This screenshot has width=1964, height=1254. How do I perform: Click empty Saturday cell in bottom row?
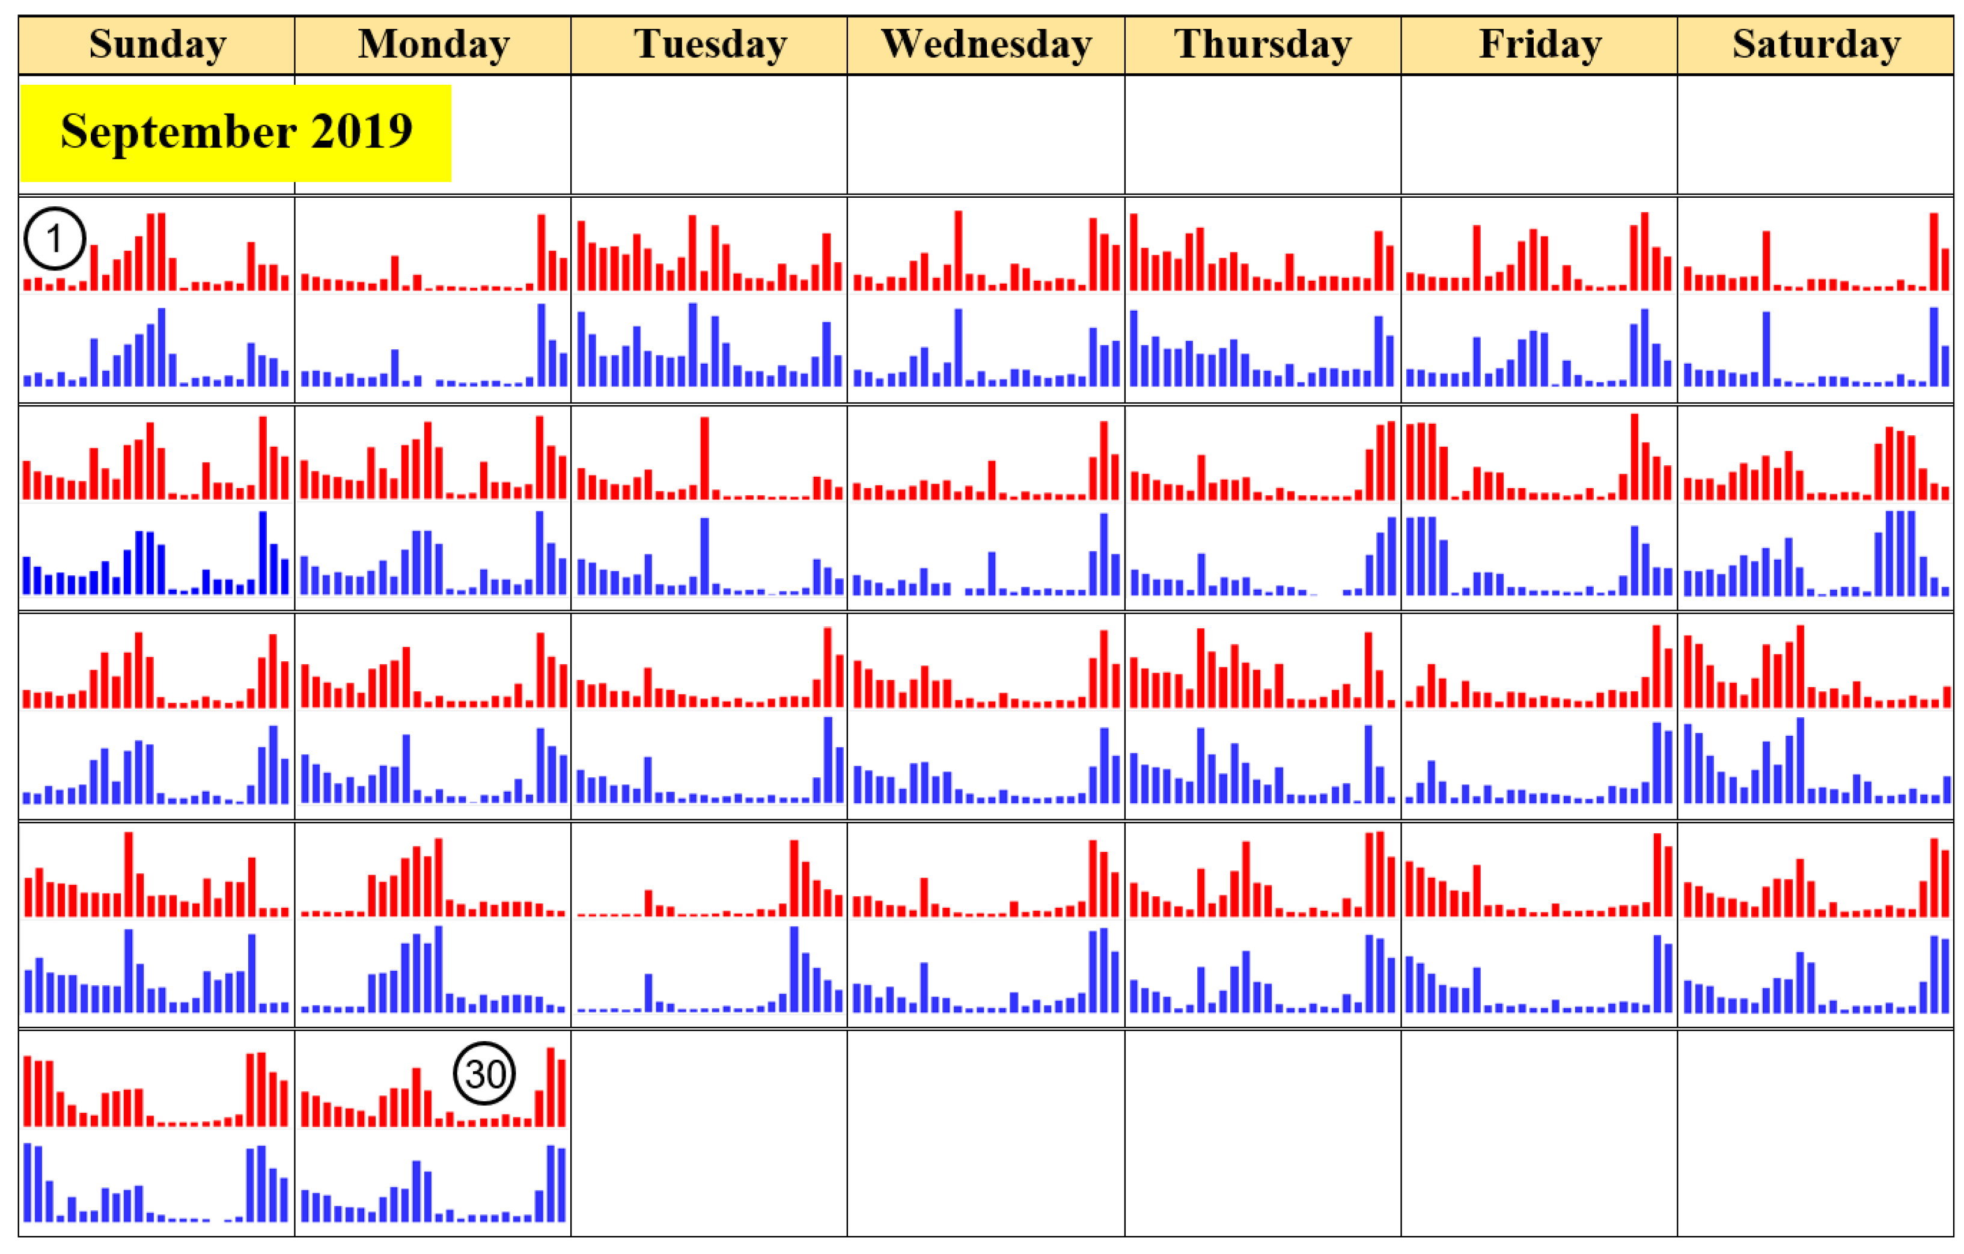(x=1816, y=1134)
